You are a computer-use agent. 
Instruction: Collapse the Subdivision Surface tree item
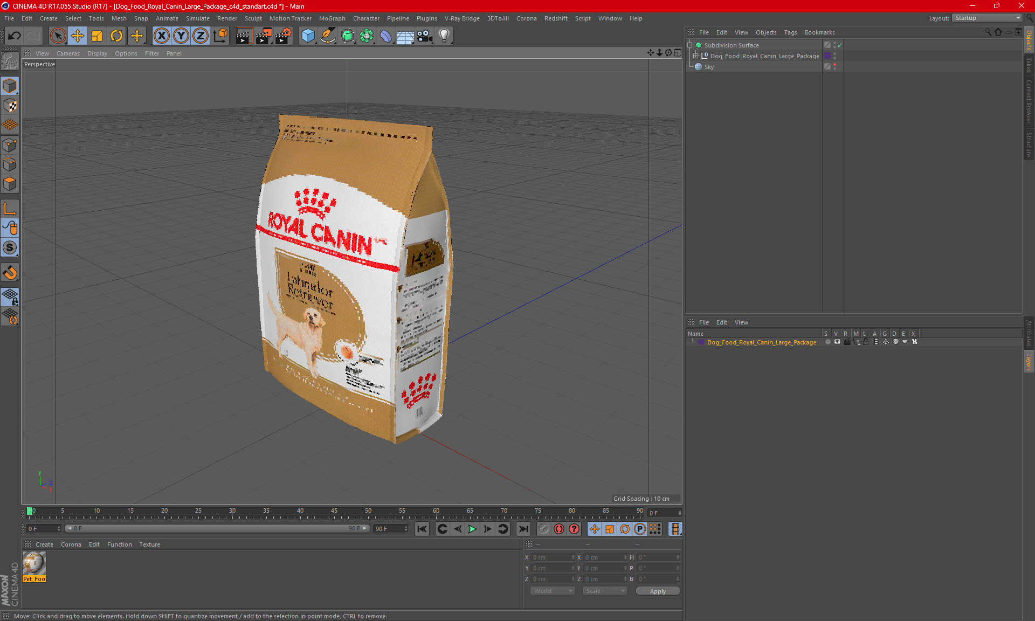point(690,45)
